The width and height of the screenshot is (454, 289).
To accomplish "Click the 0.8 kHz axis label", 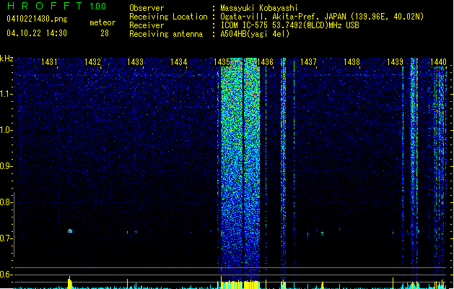I will coord(6,202).
